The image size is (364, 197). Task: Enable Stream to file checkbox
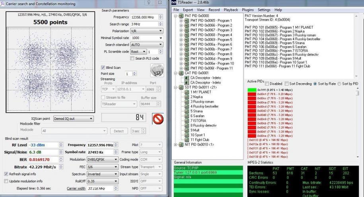coord(103,98)
